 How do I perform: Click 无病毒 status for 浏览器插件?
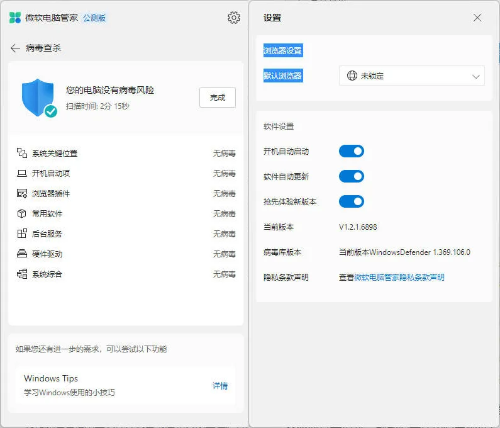tap(224, 193)
